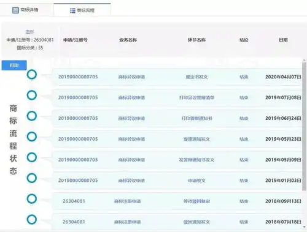The image size is (307, 232).
Task: Select timeline circle for 2019年05月09日 row
Action: (32, 157)
